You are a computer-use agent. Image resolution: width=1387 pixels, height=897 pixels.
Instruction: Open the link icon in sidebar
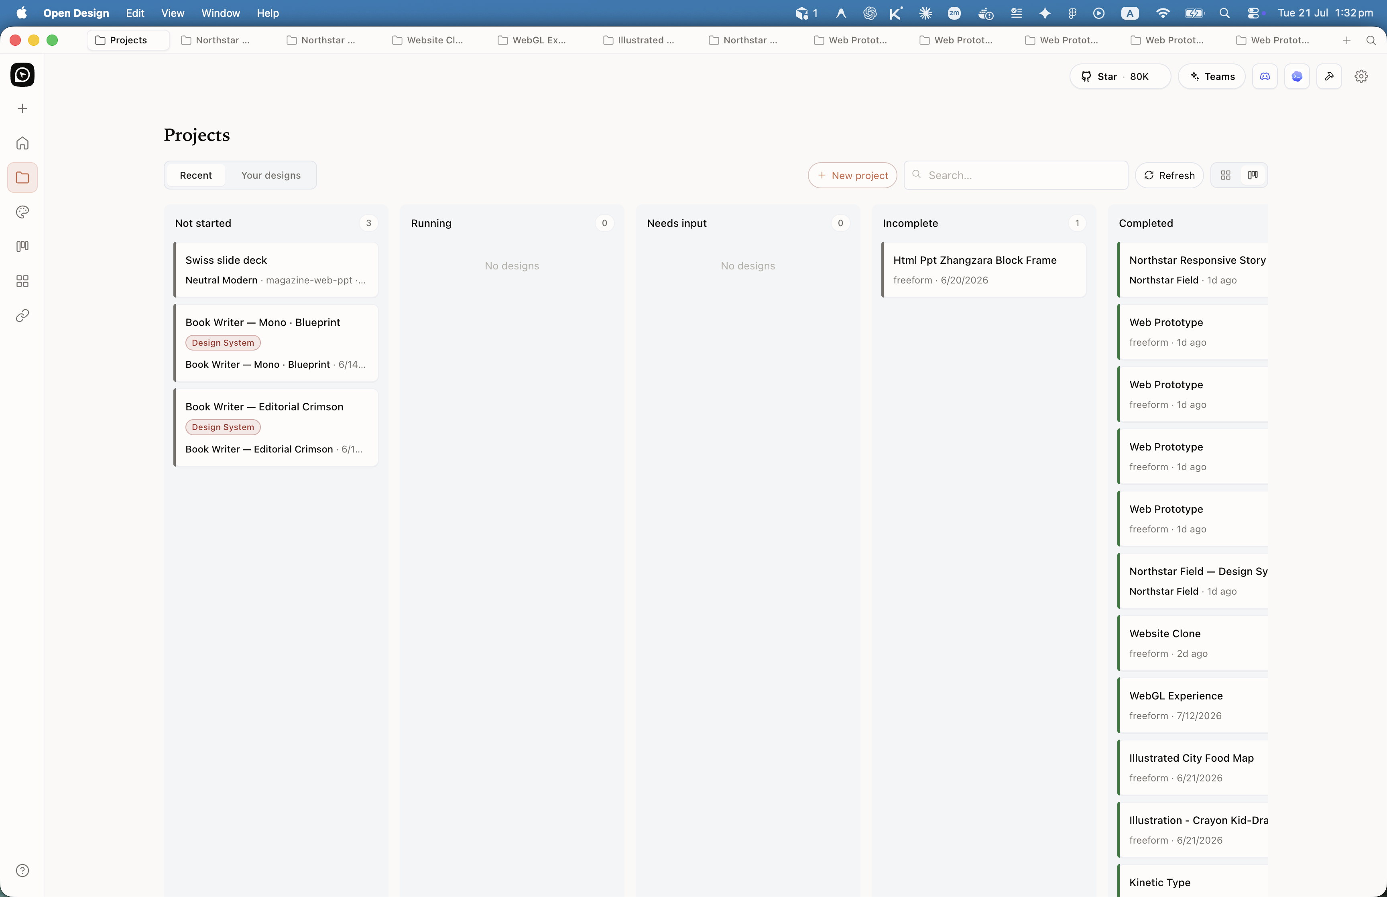coord(22,316)
